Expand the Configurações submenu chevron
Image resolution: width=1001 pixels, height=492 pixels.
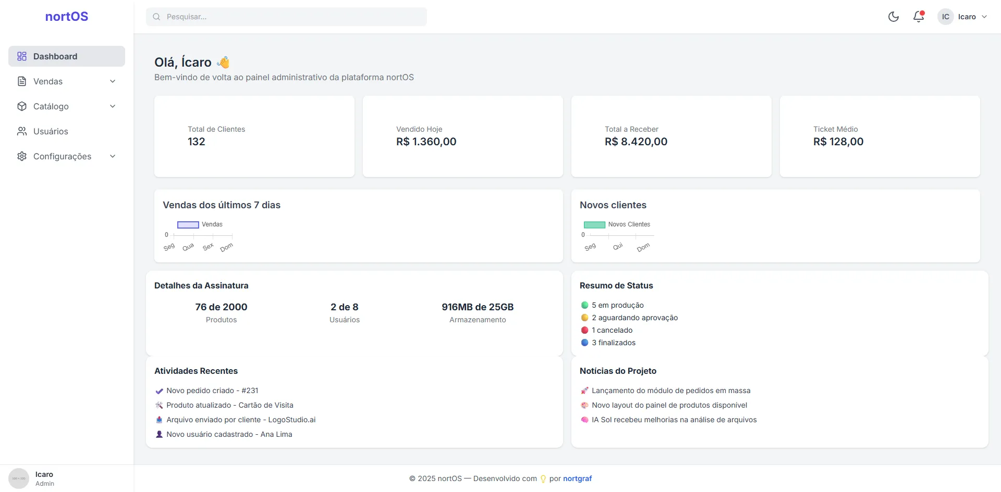(x=113, y=156)
